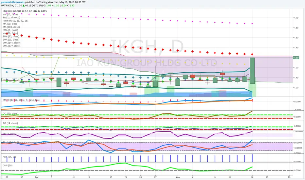
Task: Click the 13 date axis label
Action: coord(89,177)
